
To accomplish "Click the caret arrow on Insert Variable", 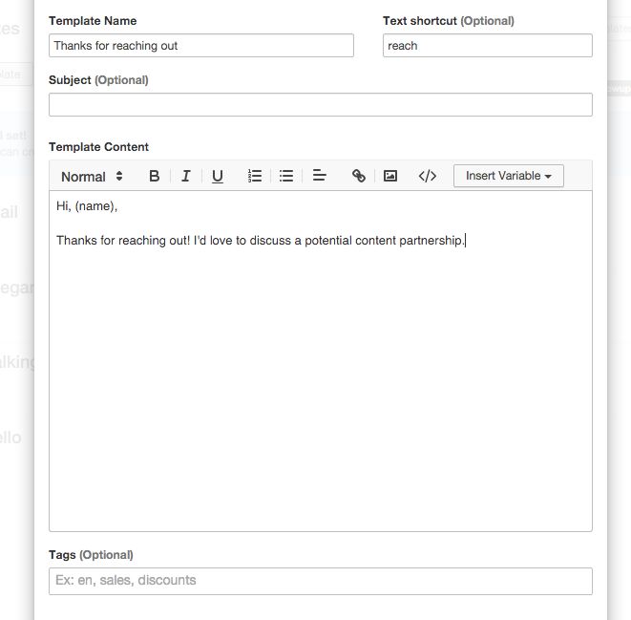I will pyautogui.click(x=548, y=177).
